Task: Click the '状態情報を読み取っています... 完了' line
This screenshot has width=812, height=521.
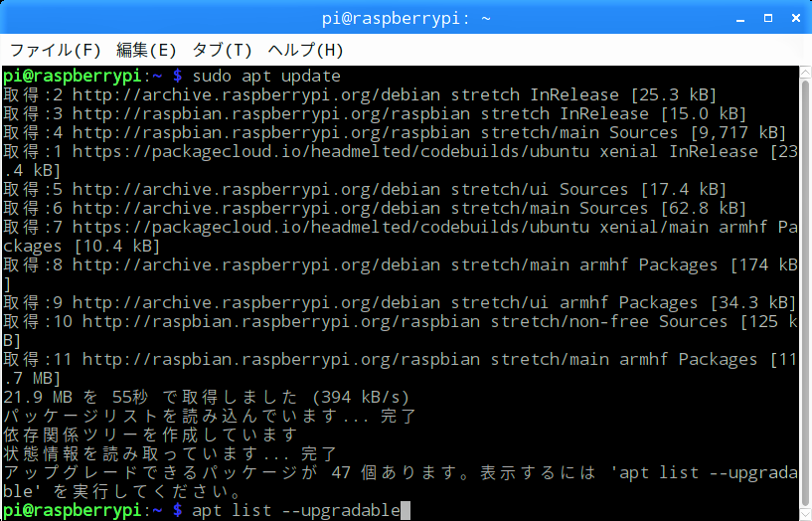Action: point(170,453)
